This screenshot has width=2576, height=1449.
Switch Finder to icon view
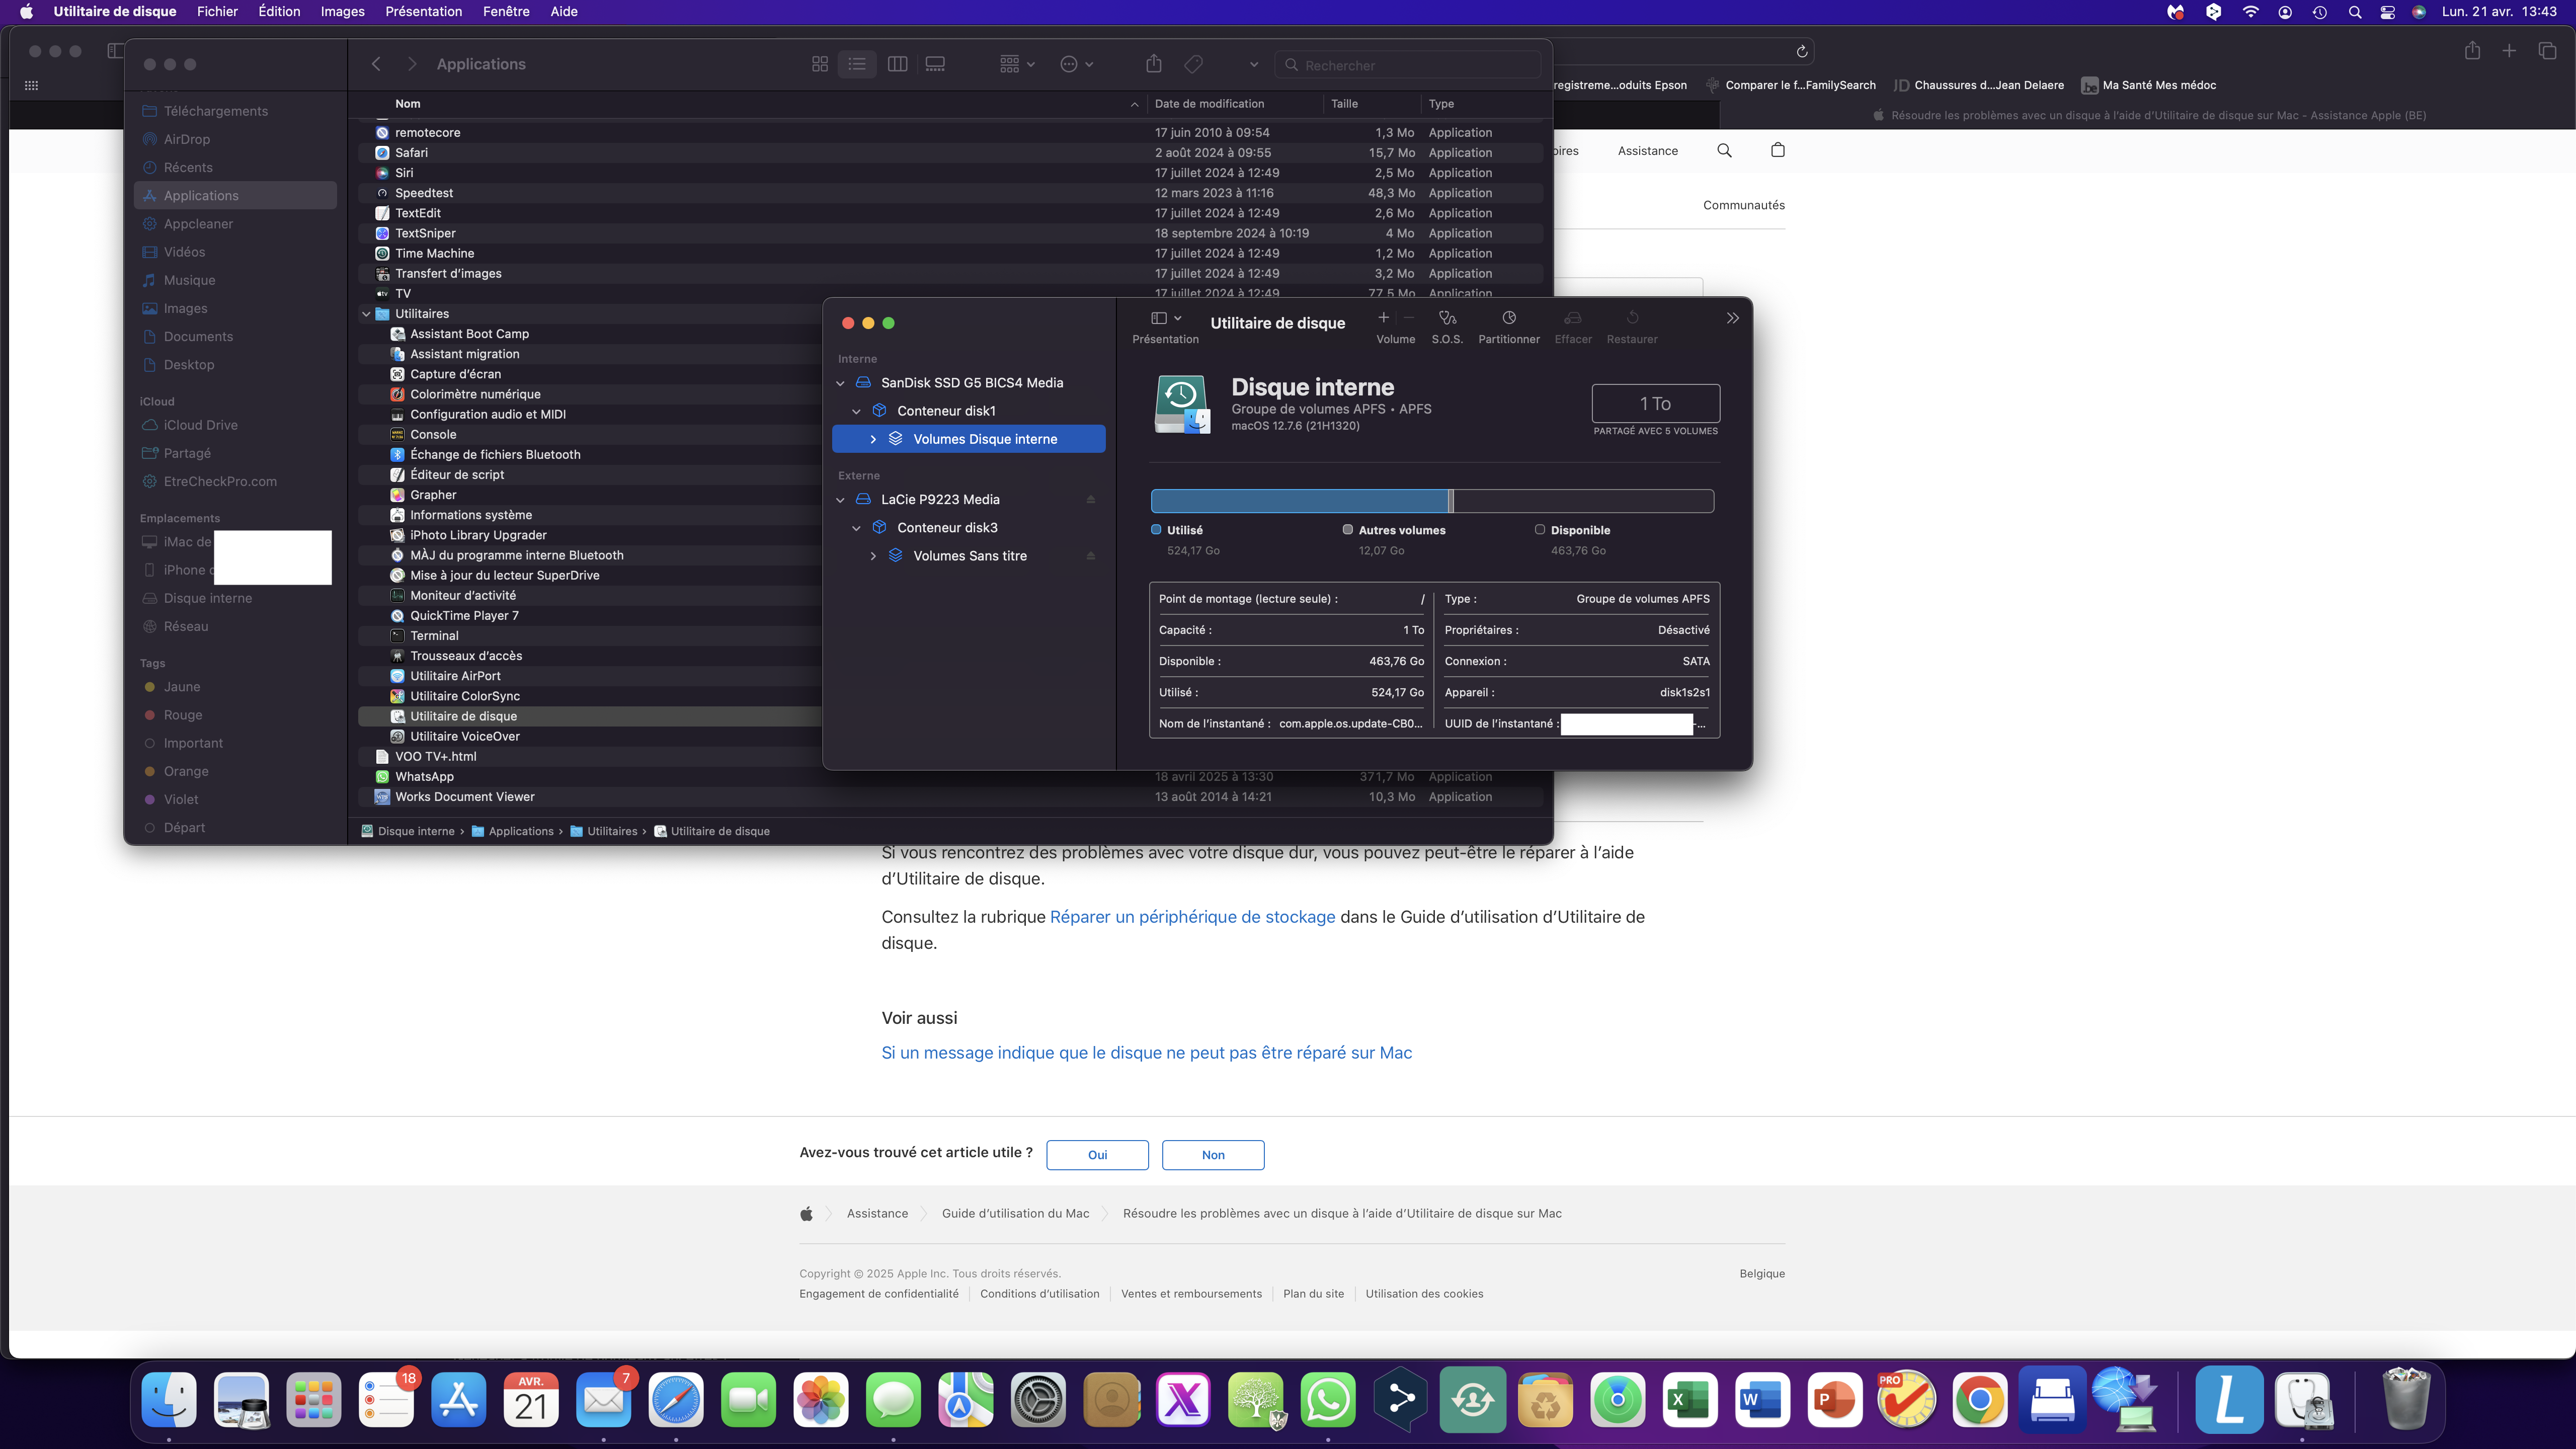tap(819, 64)
